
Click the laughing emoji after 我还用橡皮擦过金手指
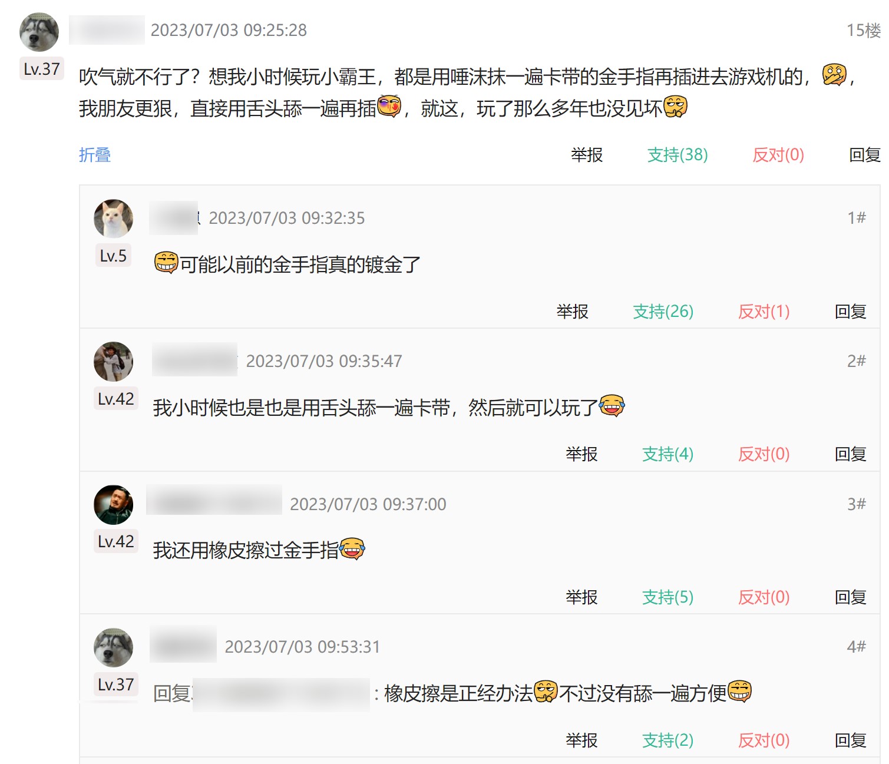(x=352, y=548)
